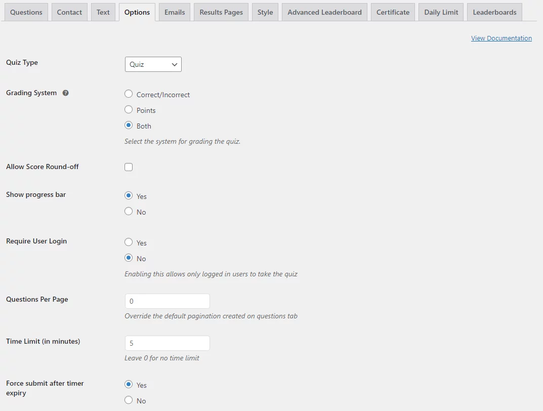
Task: Open the View Documentation link
Action: point(501,38)
